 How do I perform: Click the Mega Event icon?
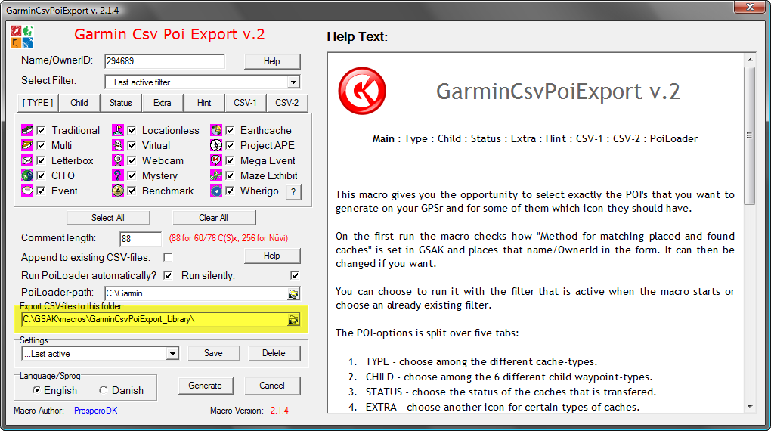coord(216,161)
